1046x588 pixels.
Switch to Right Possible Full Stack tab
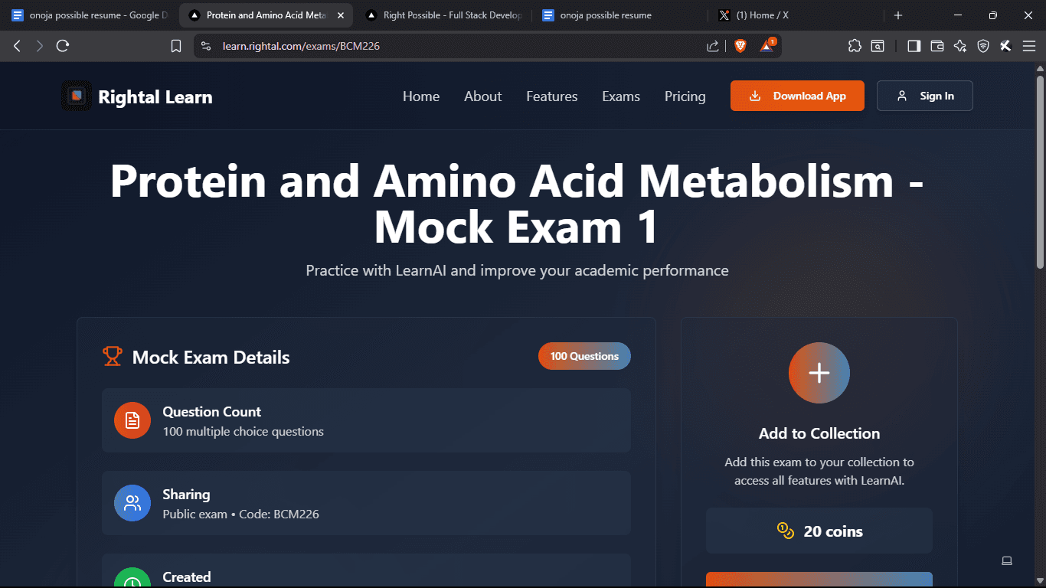445,15
